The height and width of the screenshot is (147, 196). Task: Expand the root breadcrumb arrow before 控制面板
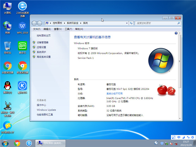click(51, 23)
